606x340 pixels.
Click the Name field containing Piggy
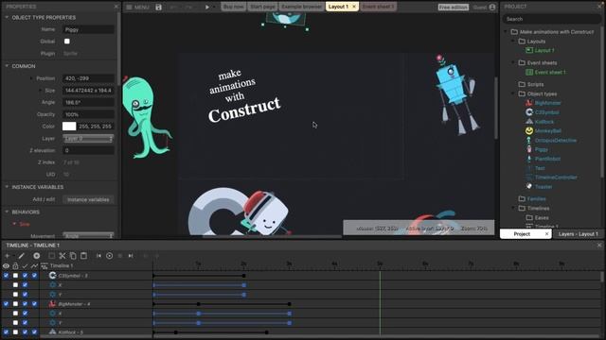[88, 29]
